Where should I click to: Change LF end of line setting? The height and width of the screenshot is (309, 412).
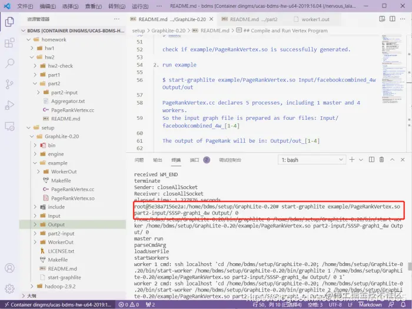tap(350, 304)
